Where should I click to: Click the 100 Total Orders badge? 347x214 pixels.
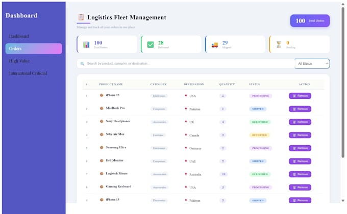310,21
